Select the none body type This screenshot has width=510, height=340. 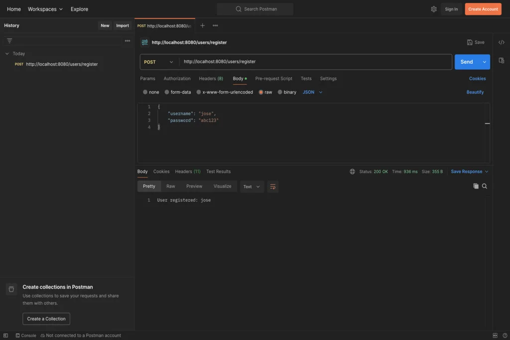pos(145,92)
